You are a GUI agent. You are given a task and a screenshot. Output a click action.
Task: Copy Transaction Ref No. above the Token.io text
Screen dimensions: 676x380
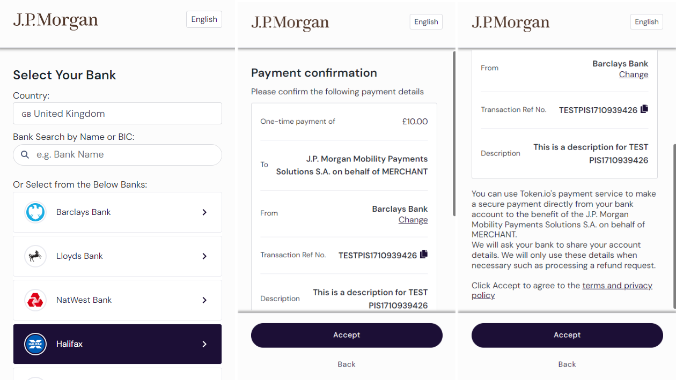644,109
